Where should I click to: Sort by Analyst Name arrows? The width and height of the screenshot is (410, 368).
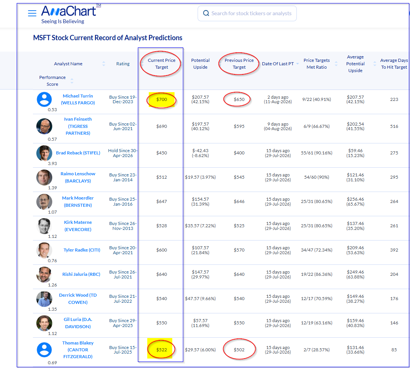point(104,64)
